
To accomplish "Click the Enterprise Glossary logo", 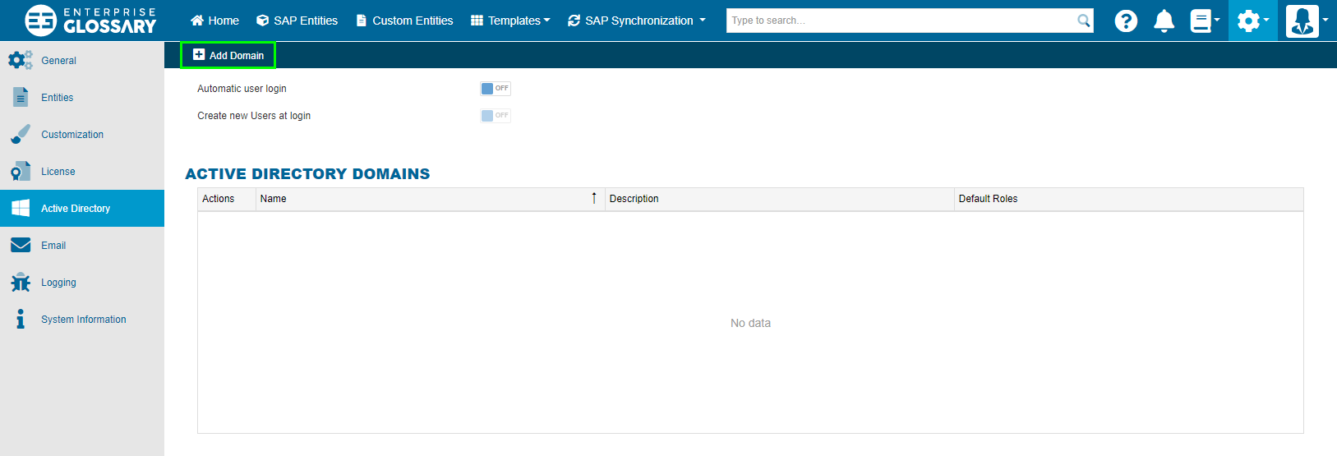I will (x=90, y=21).
